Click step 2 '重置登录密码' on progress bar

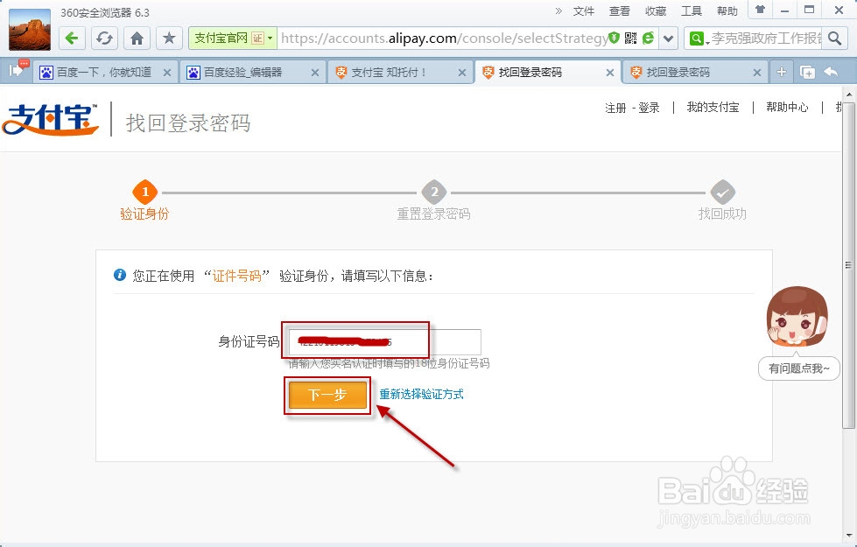click(x=432, y=202)
